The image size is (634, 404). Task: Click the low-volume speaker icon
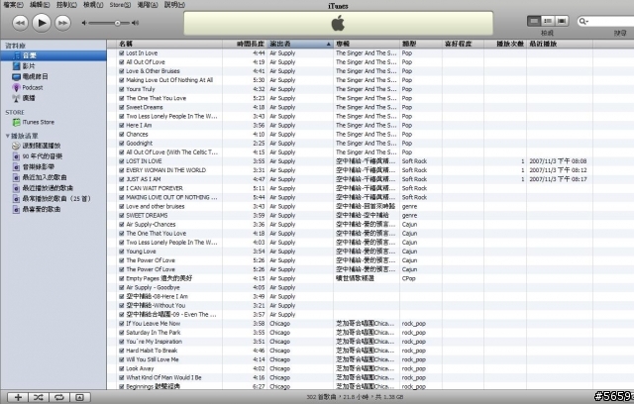(x=84, y=23)
